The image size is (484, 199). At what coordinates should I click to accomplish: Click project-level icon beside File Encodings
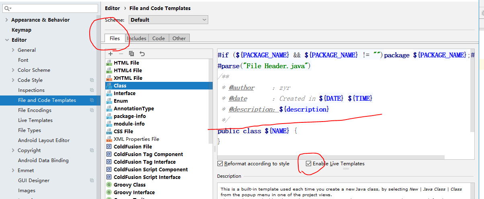point(92,110)
